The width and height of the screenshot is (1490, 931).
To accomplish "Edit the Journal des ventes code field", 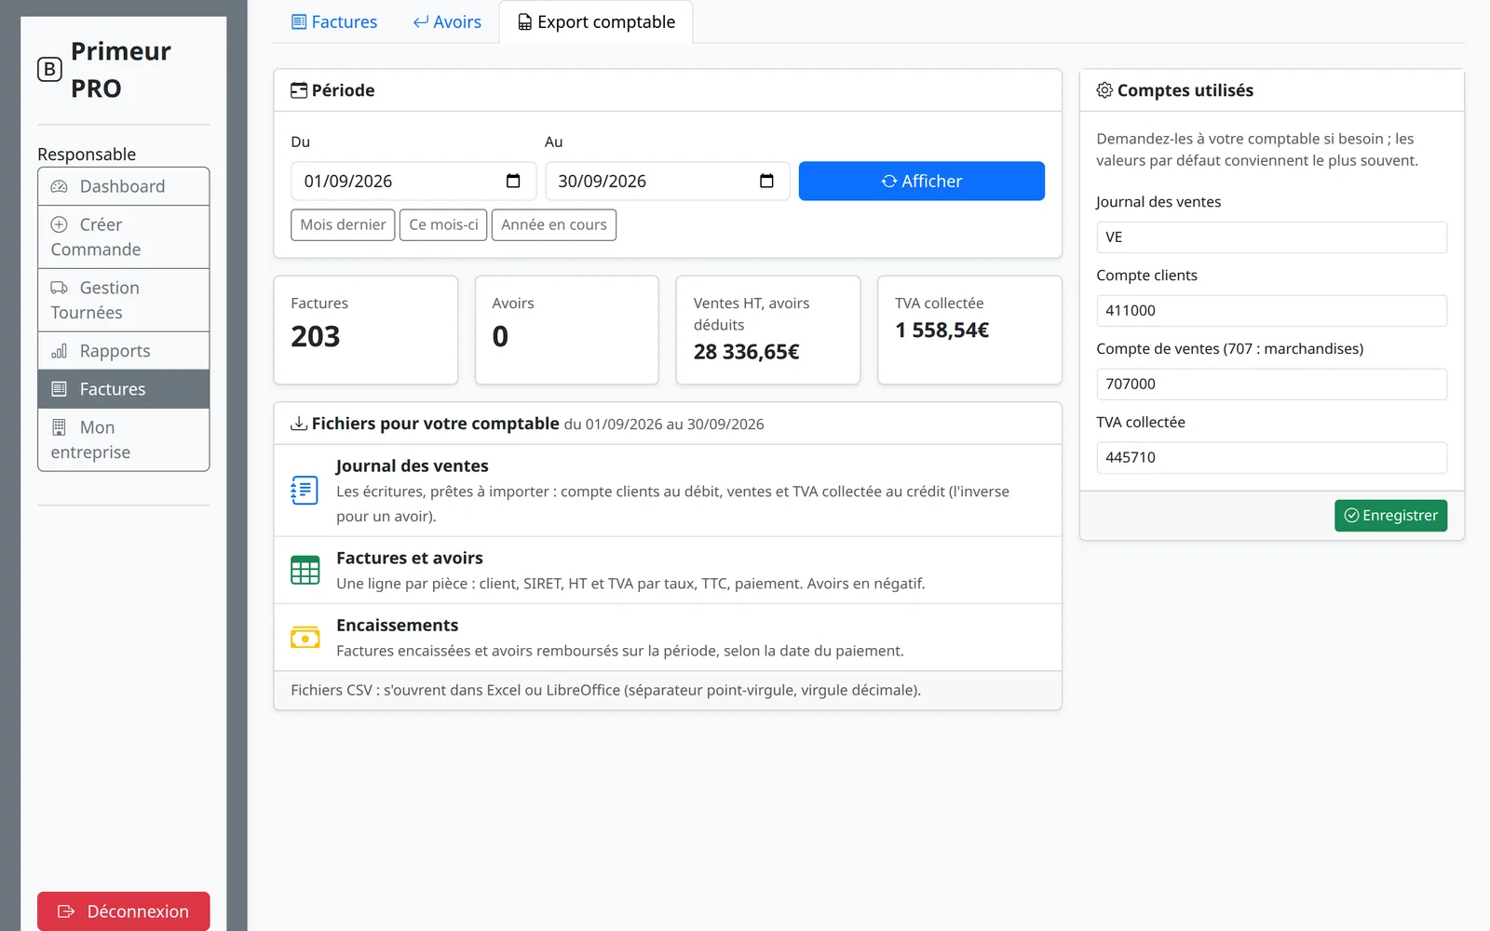I will click(x=1271, y=237).
